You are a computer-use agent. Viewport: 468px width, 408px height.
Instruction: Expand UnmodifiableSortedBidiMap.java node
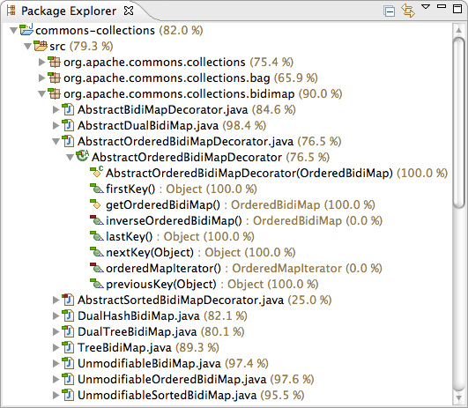[x=56, y=395]
